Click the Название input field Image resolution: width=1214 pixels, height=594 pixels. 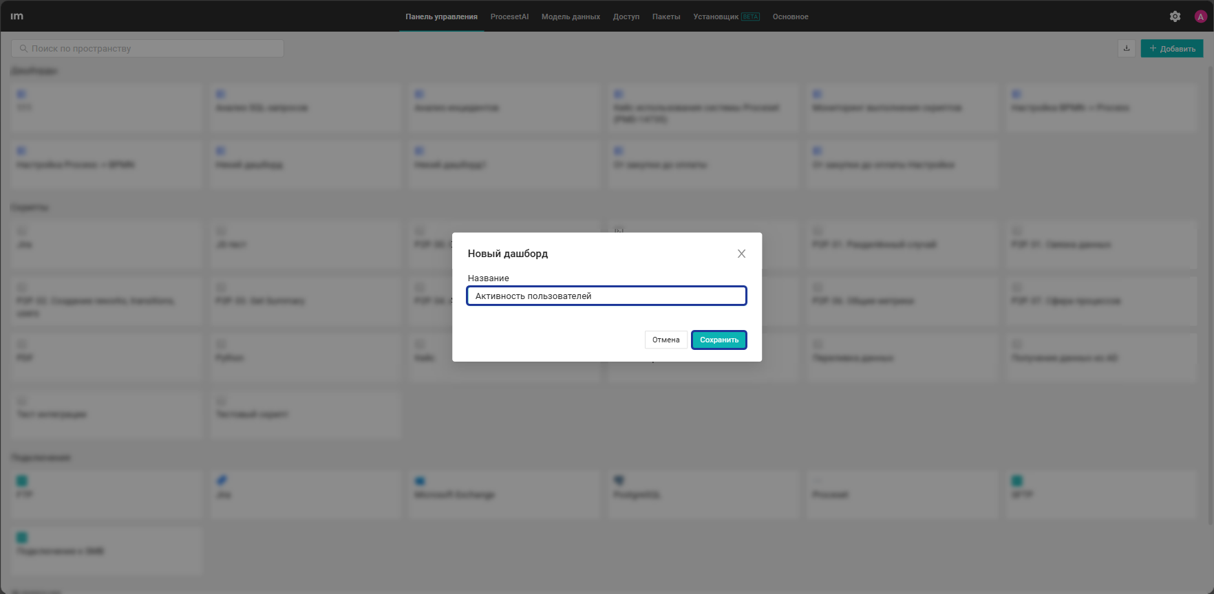pyautogui.click(x=606, y=296)
